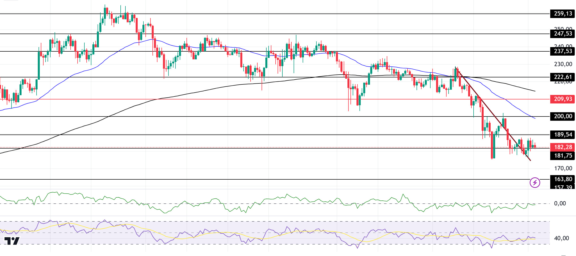Viewport: 576px width, 256px height.
Task: Select the 222,61 price label
Action: click(x=562, y=77)
